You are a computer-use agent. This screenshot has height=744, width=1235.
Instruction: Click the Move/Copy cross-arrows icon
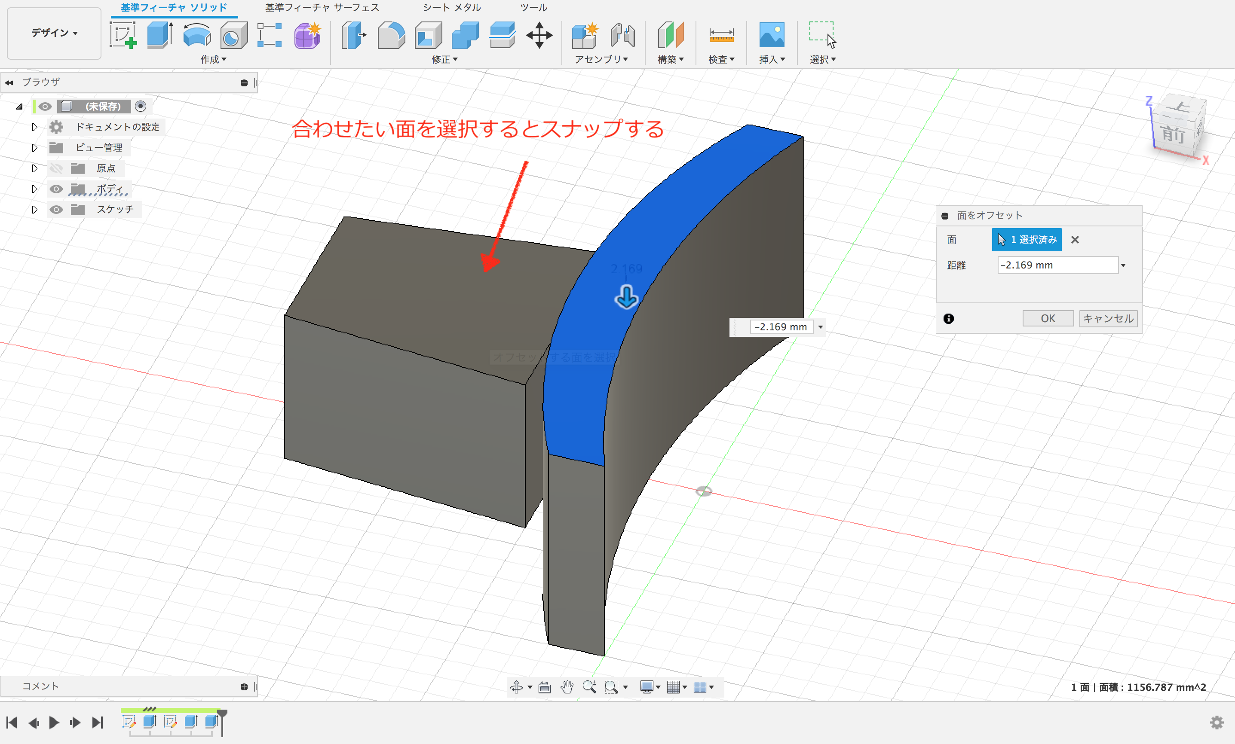[539, 35]
